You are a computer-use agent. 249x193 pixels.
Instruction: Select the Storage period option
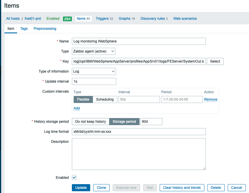[x=124, y=122]
